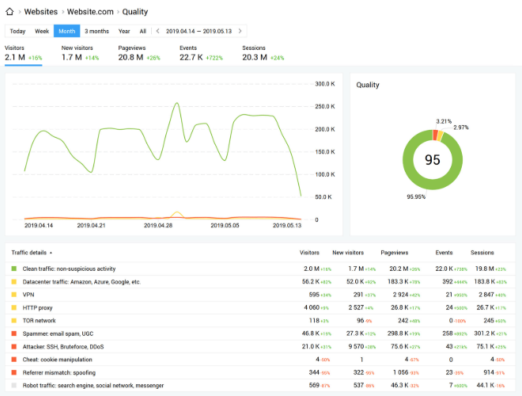Screen dimensions: 522x396
Task: Switch to the 3 months period
Action: tap(96, 31)
